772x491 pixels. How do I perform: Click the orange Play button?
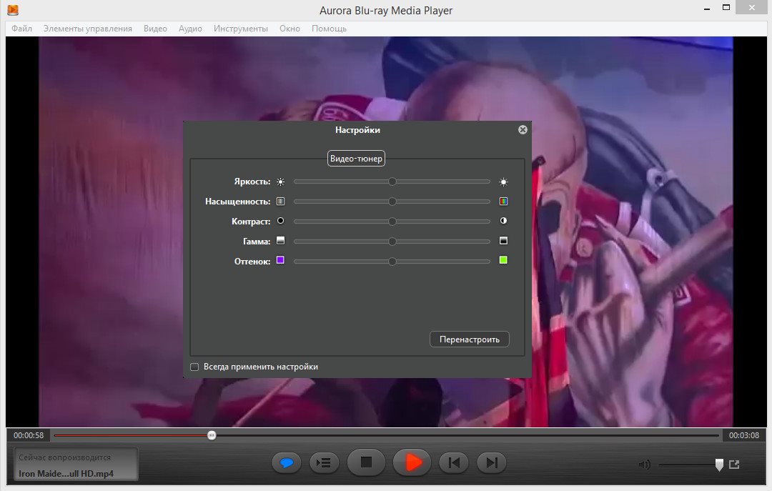tap(412, 462)
